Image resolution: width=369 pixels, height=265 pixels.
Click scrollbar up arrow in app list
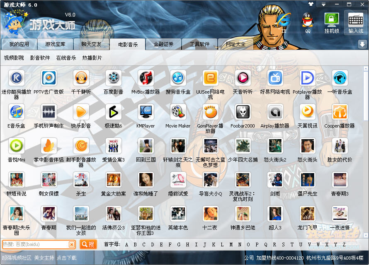click(x=366, y=69)
